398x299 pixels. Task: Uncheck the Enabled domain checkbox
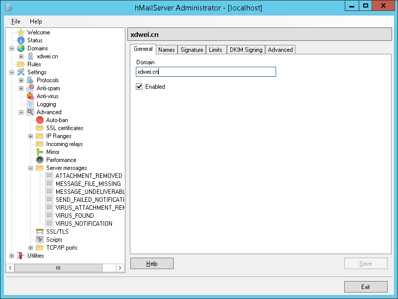click(x=139, y=86)
